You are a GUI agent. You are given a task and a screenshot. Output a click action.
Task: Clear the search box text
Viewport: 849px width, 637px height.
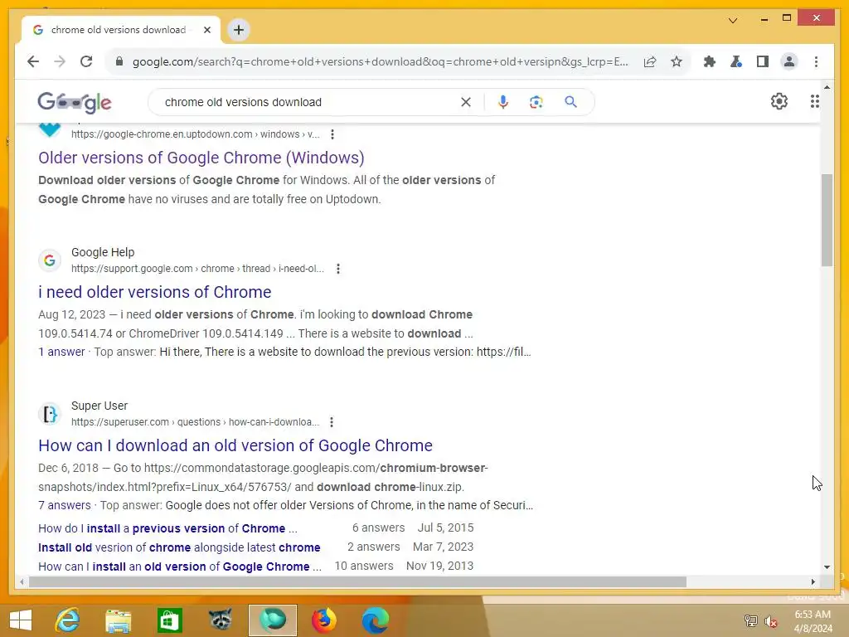(466, 102)
